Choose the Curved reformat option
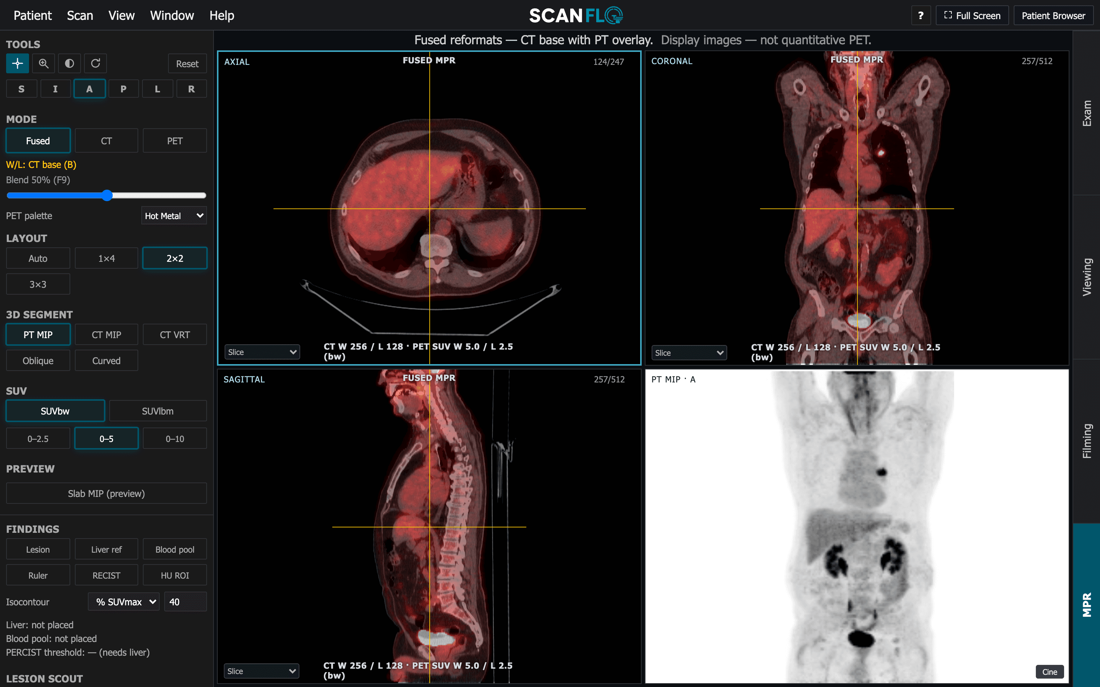 (106, 360)
